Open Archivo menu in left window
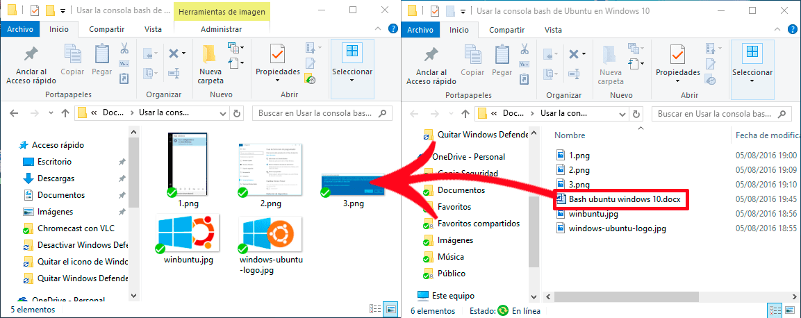 (20, 30)
